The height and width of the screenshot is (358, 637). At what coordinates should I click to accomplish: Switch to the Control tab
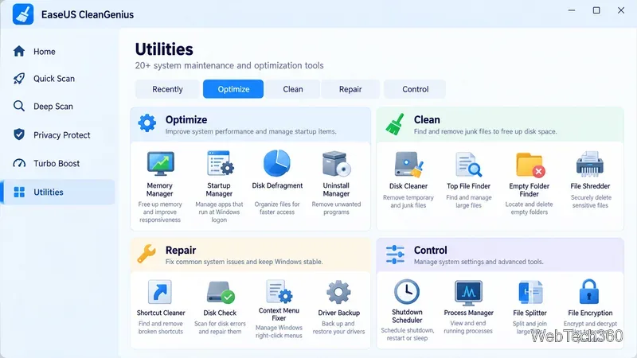415,89
